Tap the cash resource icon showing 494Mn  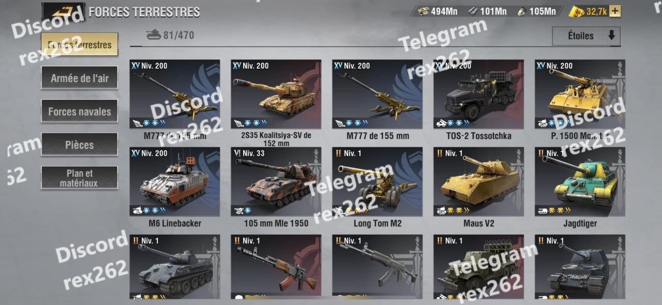click(423, 11)
